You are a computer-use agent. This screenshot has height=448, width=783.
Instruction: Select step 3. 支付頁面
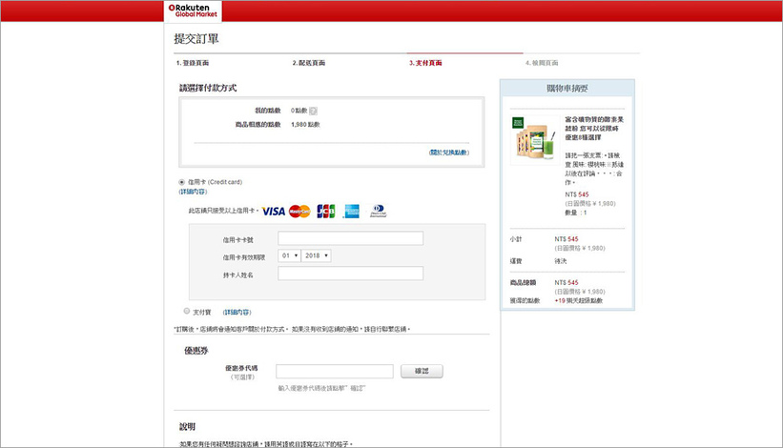pos(425,63)
